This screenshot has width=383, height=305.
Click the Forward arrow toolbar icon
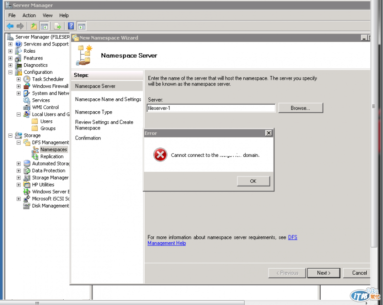click(20, 26)
